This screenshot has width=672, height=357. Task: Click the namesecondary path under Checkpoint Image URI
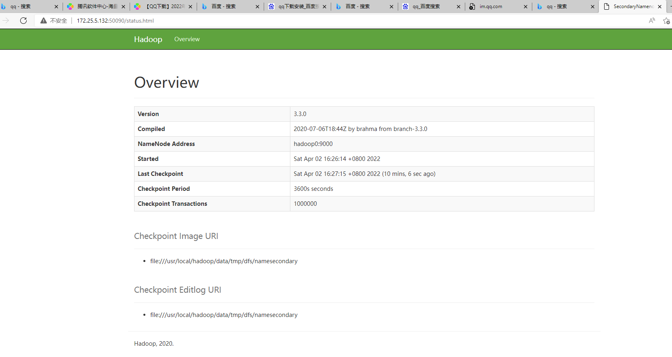pyautogui.click(x=224, y=261)
